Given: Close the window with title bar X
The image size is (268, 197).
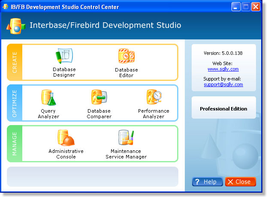Looking at the screenshot, I should pos(256,7).
